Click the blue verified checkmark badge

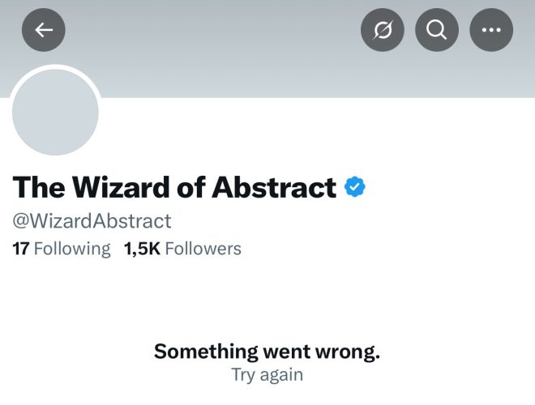click(x=355, y=187)
